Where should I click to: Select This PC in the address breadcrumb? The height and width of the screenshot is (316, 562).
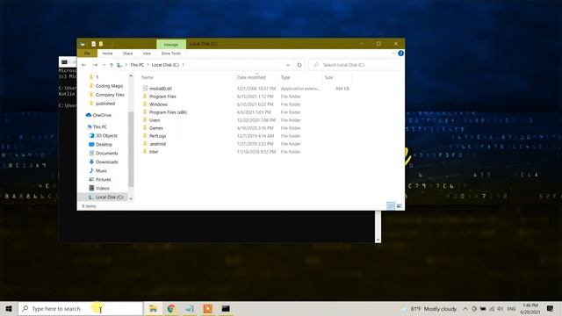137,65
